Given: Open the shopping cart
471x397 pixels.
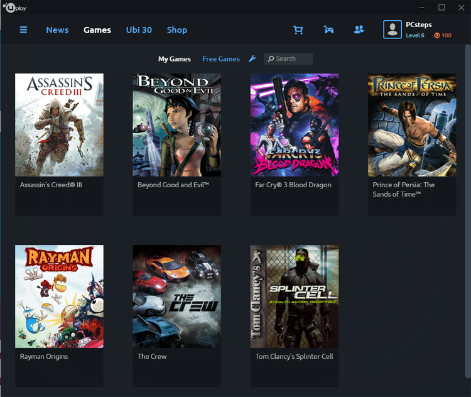Looking at the screenshot, I should 298,30.
